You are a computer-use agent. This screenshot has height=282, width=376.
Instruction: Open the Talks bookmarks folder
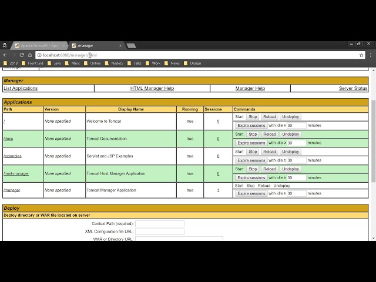pos(135,63)
